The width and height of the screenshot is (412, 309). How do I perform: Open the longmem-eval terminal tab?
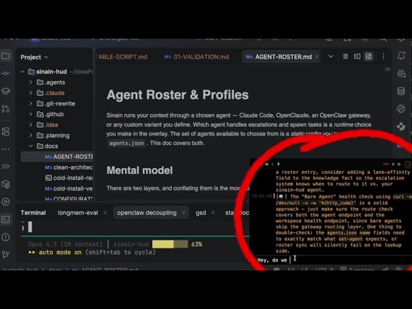click(78, 213)
